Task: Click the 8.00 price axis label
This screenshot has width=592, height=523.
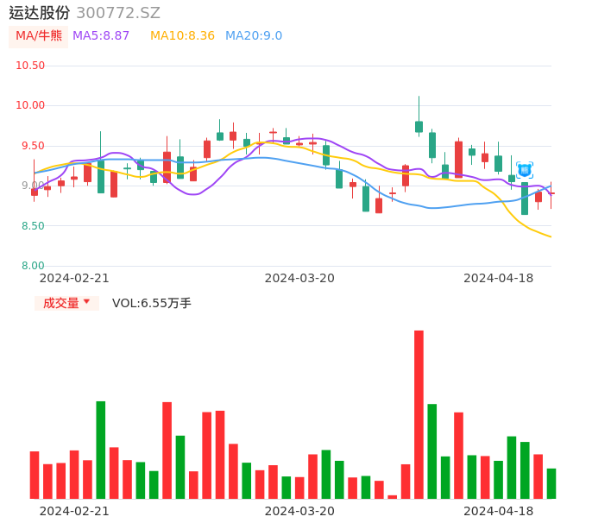Action: [33, 266]
